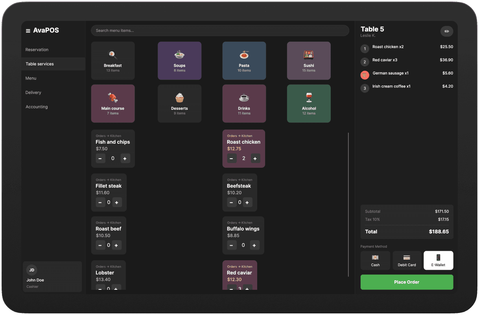Choose the Desserts cupcake category

point(179,104)
